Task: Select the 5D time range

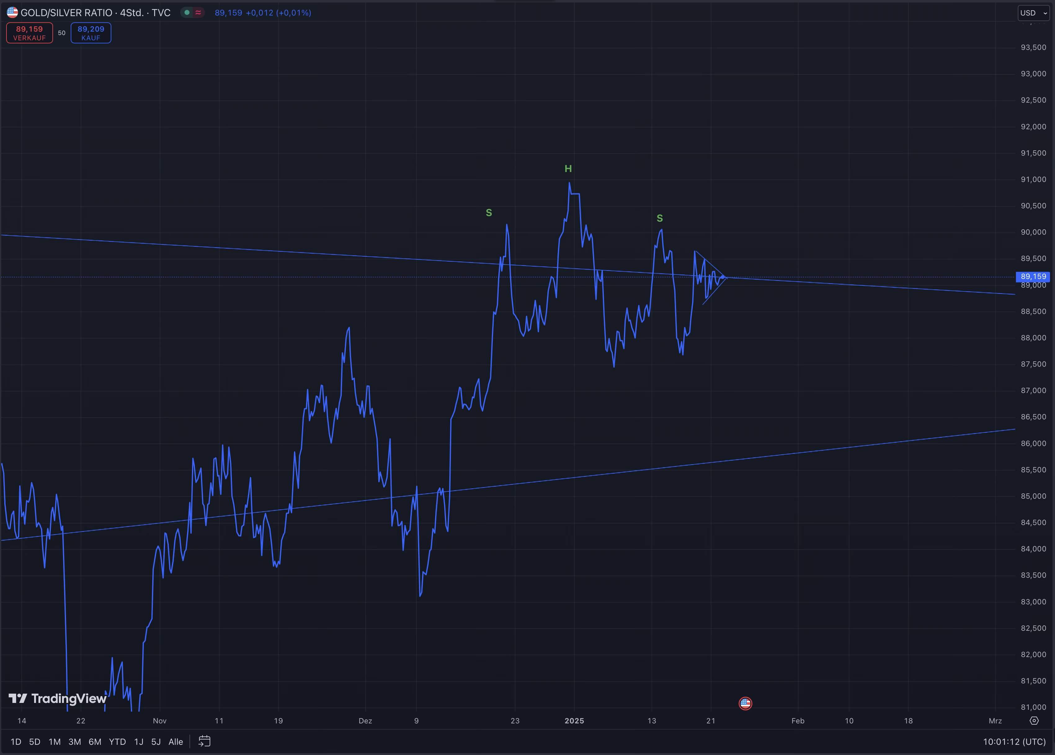Action: click(x=34, y=741)
